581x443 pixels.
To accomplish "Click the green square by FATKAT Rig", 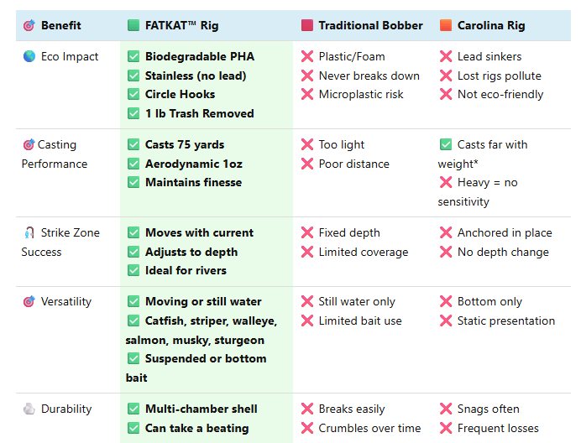I will pyautogui.click(x=133, y=25).
